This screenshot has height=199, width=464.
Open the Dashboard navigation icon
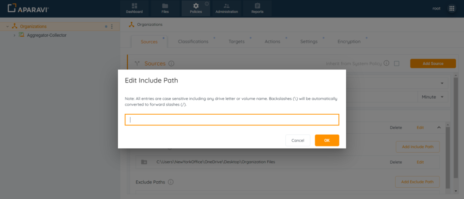(x=134, y=6)
